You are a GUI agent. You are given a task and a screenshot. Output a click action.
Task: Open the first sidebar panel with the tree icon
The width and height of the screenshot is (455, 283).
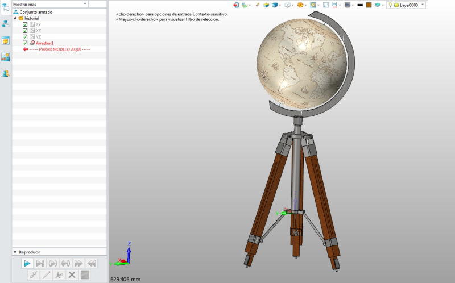(x=6, y=8)
